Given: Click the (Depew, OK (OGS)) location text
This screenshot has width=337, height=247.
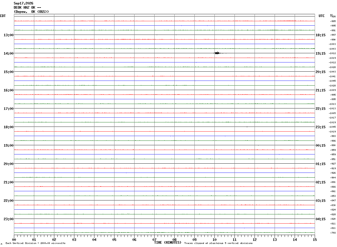Looking at the screenshot, I should pyautogui.click(x=31, y=12).
